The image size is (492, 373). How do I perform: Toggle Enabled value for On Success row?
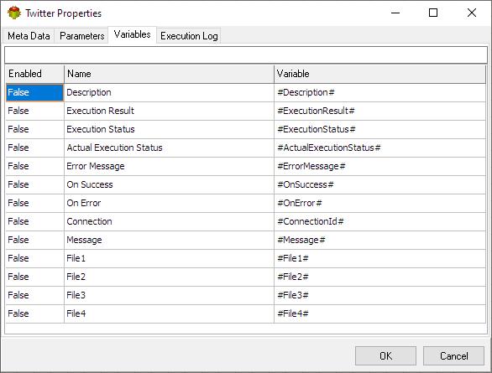pyautogui.click(x=34, y=184)
